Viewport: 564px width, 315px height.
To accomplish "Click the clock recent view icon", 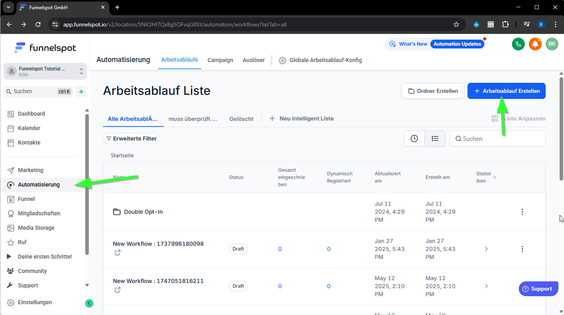I will tap(414, 138).
